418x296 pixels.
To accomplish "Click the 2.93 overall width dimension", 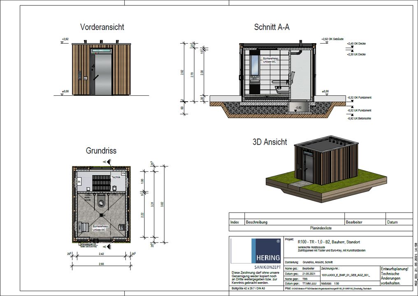I will click(102, 264).
